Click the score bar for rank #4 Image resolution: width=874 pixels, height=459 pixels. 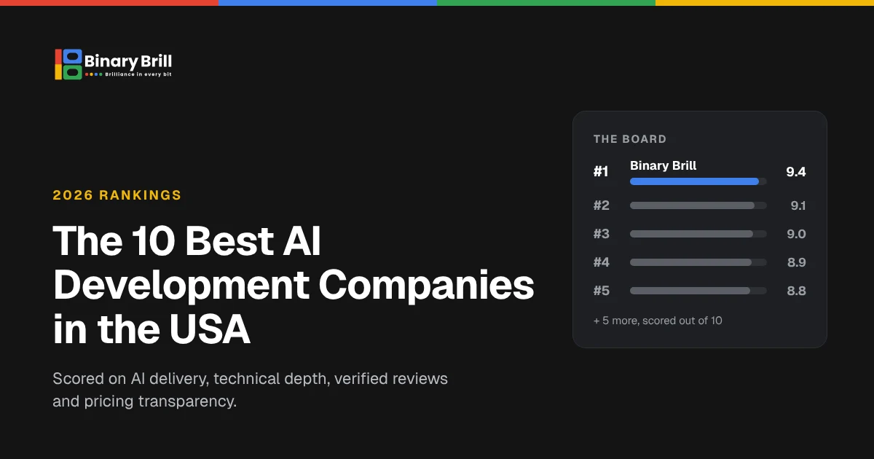coord(698,262)
